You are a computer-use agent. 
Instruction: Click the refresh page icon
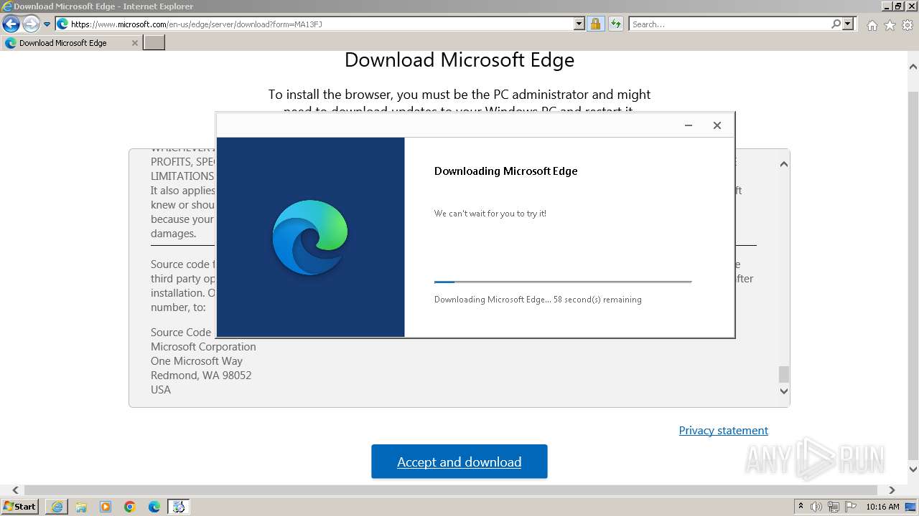(616, 24)
